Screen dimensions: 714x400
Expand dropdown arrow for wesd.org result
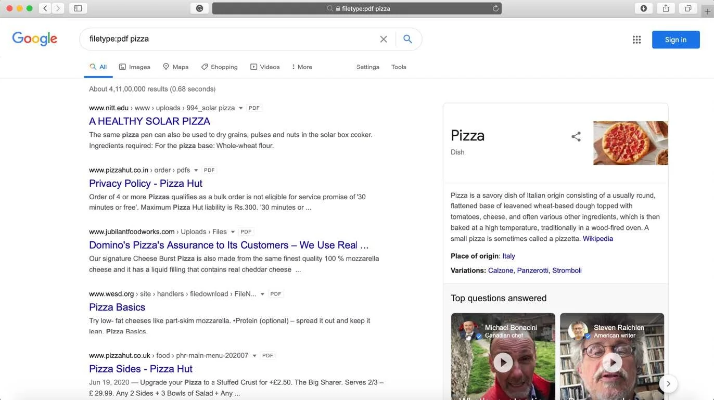[262, 294]
